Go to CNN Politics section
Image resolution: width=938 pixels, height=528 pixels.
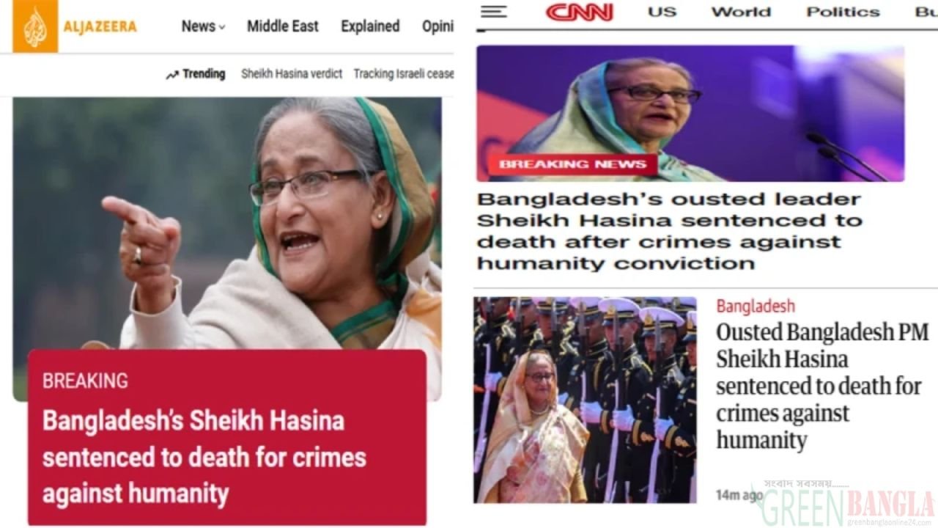pos(843,12)
